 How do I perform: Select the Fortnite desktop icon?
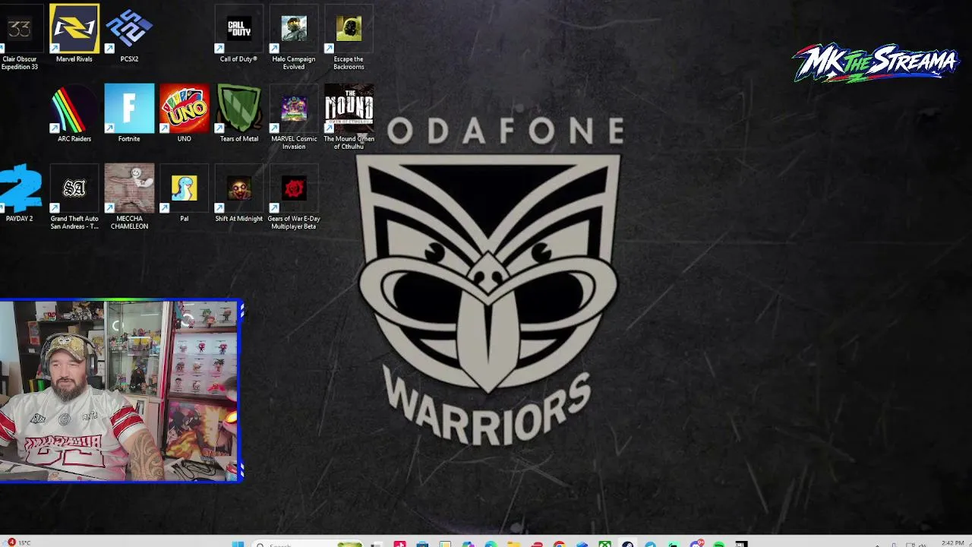(x=129, y=114)
